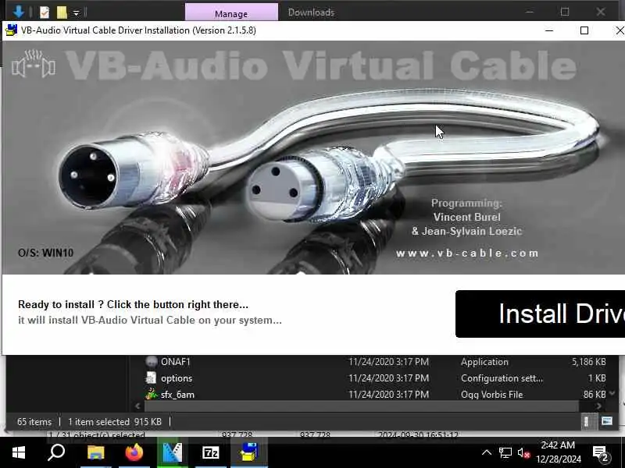Close the VB-Audio Driver Installation window
625x468 pixels.
click(619, 30)
